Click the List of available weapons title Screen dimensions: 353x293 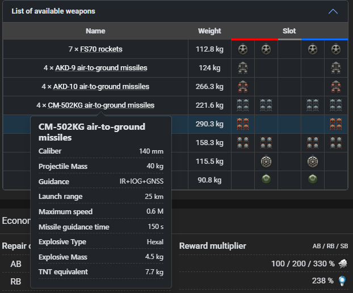tap(53, 11)
